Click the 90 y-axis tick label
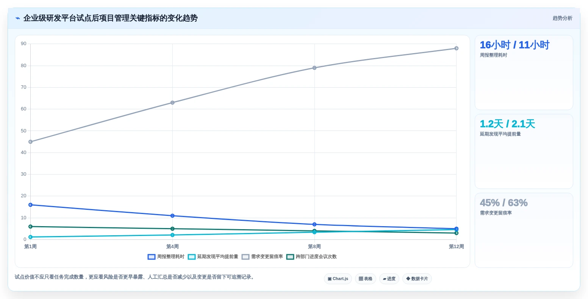This screenshot has height=299, width=588. click(x=24, y=44)
